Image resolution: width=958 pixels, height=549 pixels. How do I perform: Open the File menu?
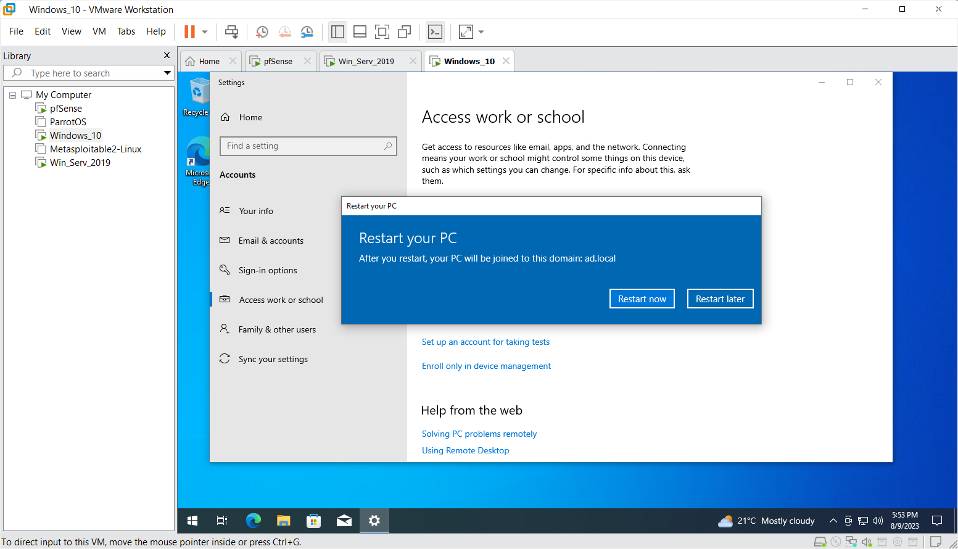click(x=17, y=31)
